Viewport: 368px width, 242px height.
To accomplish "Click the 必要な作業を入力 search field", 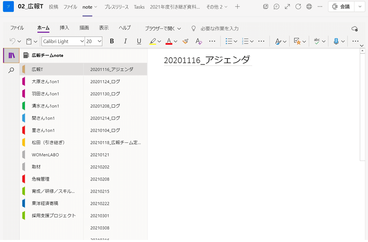I will pos(219,28).
